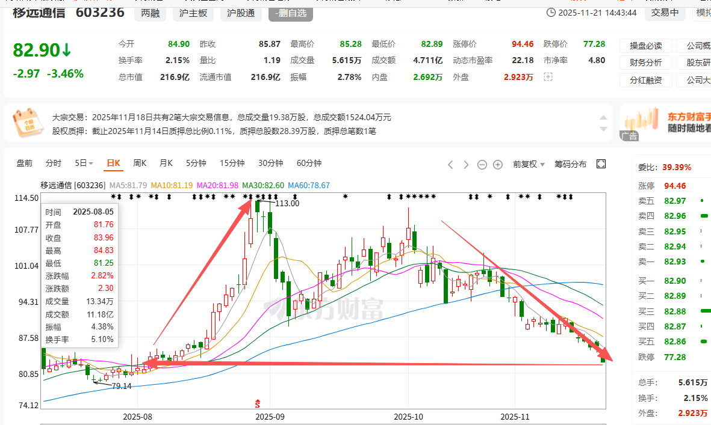The image size is (711, 425).
Task: Click the small expand box beside 外盘
Action: [548, 77]
